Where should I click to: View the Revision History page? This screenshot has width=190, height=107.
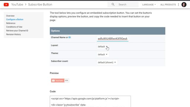pyautogui.click(x=13, y=34)
